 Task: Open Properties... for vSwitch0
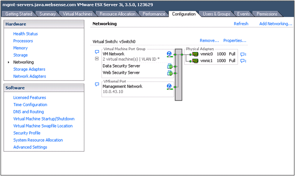[234, 41]
